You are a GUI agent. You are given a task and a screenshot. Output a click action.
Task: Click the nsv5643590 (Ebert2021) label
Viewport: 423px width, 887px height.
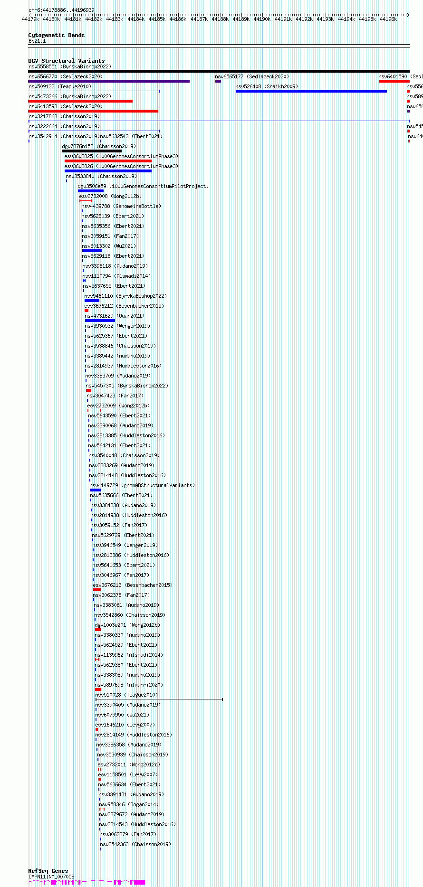tap(119, 415)
